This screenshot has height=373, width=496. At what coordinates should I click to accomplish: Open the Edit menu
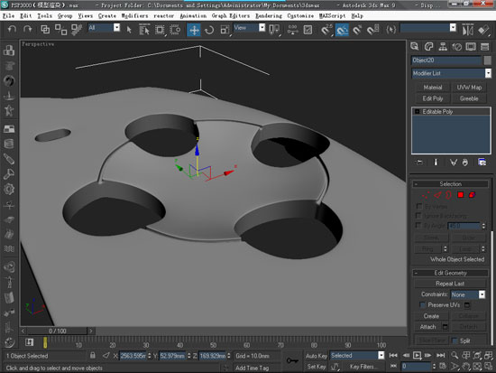(x=25, y=16)
